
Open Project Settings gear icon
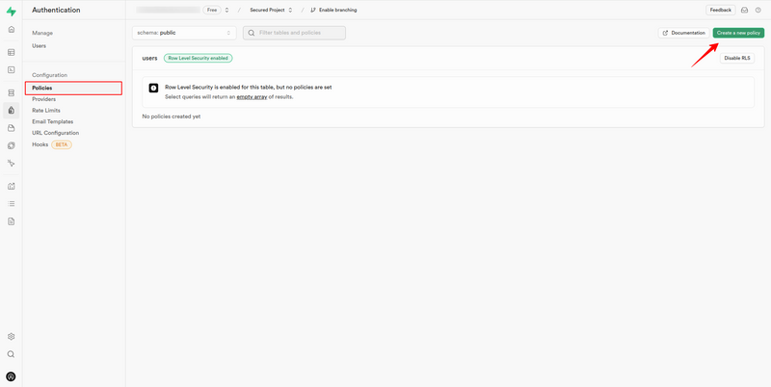tap(11, 336)
